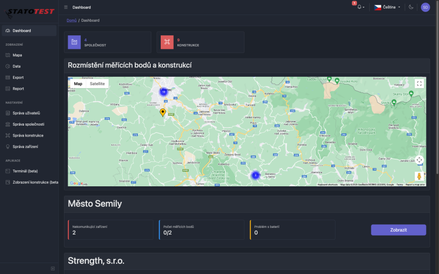The height and width of the screenshot is (274, 439).
Task: Click the purple Společnost stat icon
Action: [74, 42]
